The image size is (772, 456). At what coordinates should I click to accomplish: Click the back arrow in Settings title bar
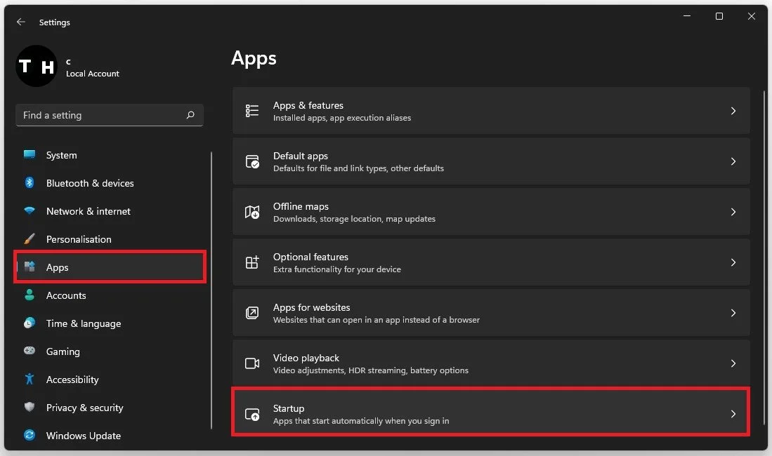click(20, 22)
